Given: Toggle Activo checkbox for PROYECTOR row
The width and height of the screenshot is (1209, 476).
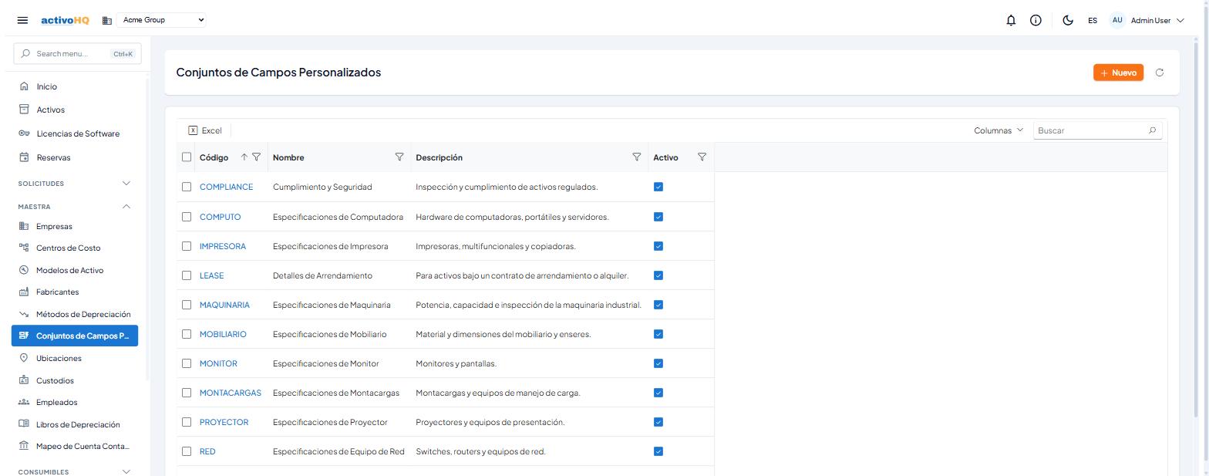Looking at the screenshot, I should [x=658, y=422].
